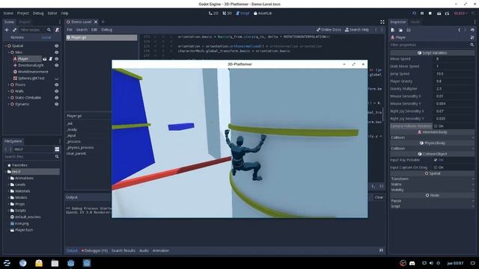Switch to the 3D workspace
This screenshot has width=479, height=269.
[x=227, y=13]
